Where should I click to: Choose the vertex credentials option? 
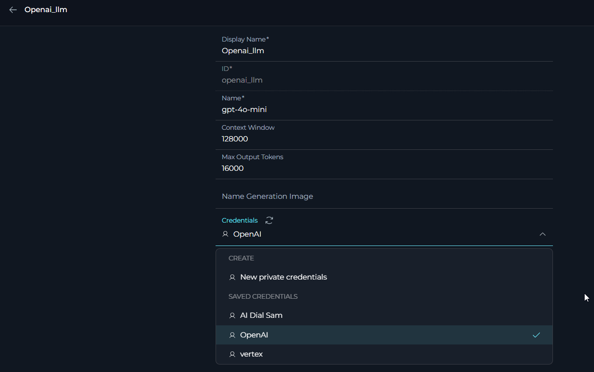252,354
